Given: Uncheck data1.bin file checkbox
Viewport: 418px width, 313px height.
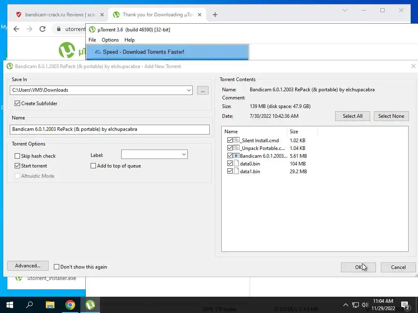Looking at the screenshot, I should (230, 171).
